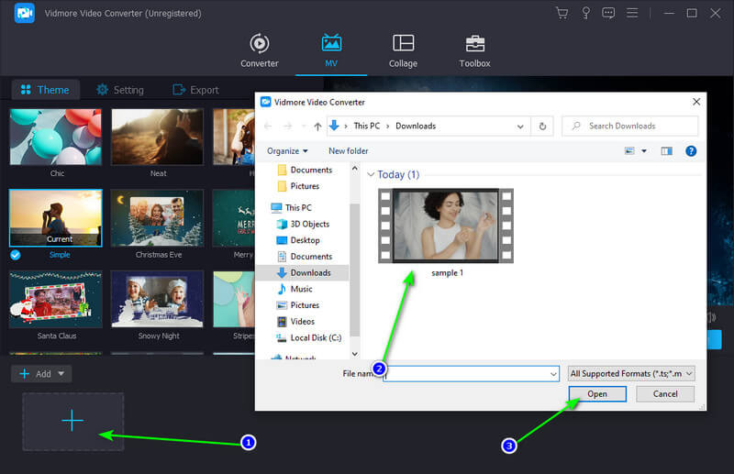Click the help question mark in dialog

coord(691,150)
